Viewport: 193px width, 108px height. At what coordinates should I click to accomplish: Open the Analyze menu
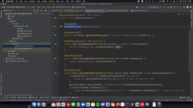tap(44, 1)
